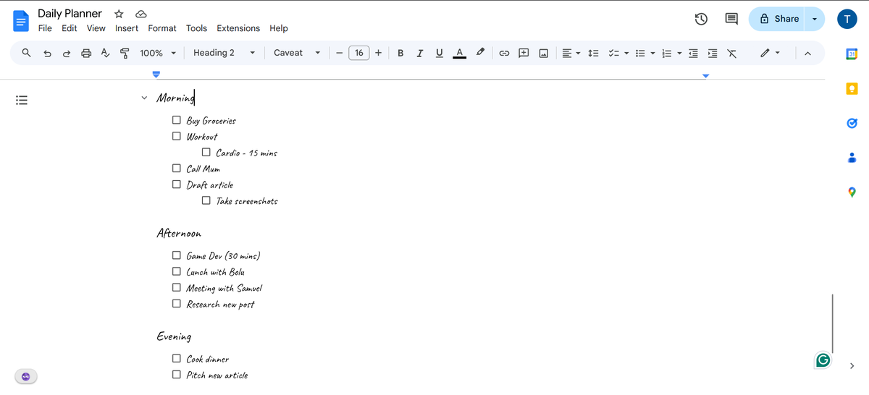Screen dimensions: 869x395
Task: Check the Meeting with Samuel checkbox
Action: click(177, 287)
